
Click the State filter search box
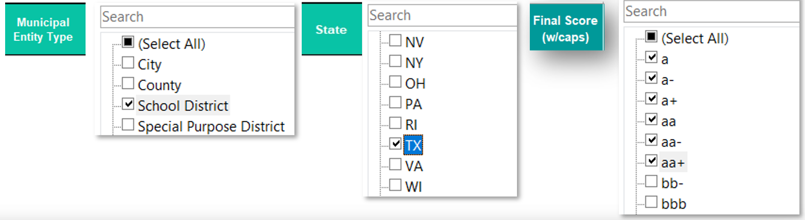coord(442,15)
